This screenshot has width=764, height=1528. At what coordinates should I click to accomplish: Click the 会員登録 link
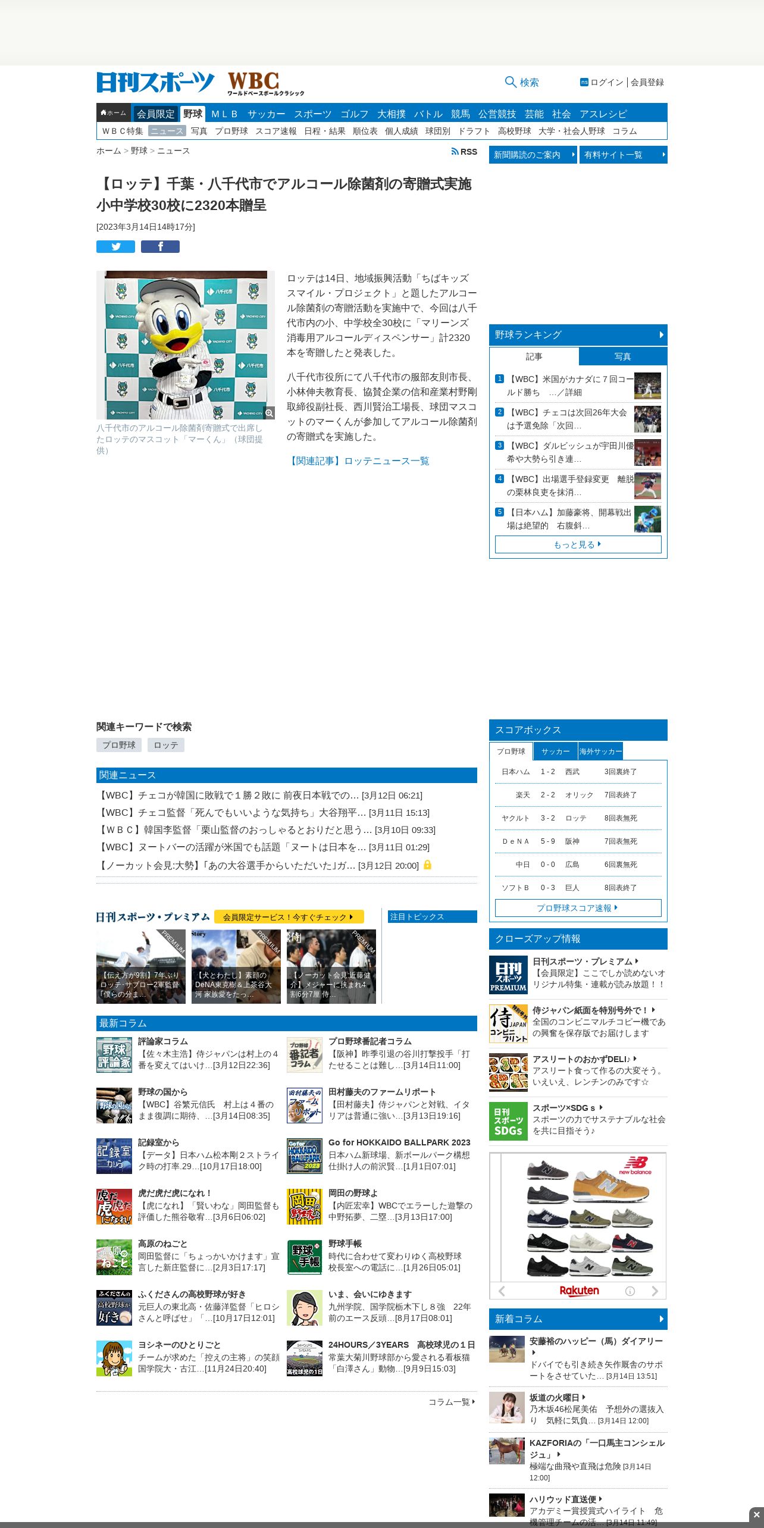tap(647, 82)
